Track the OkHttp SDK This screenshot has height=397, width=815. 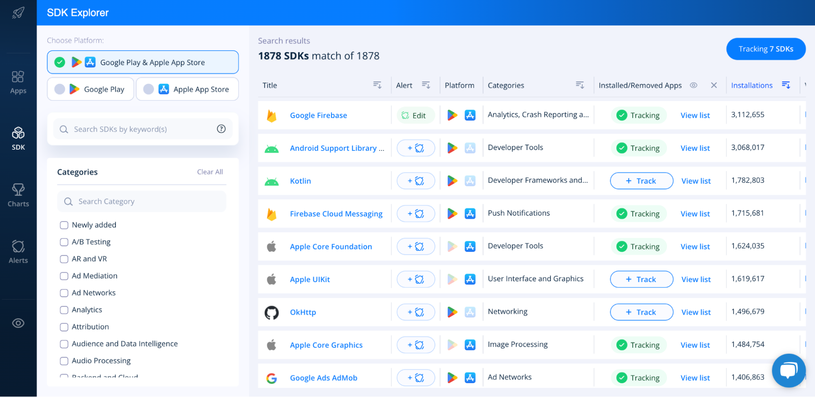(x=641, y=312)
